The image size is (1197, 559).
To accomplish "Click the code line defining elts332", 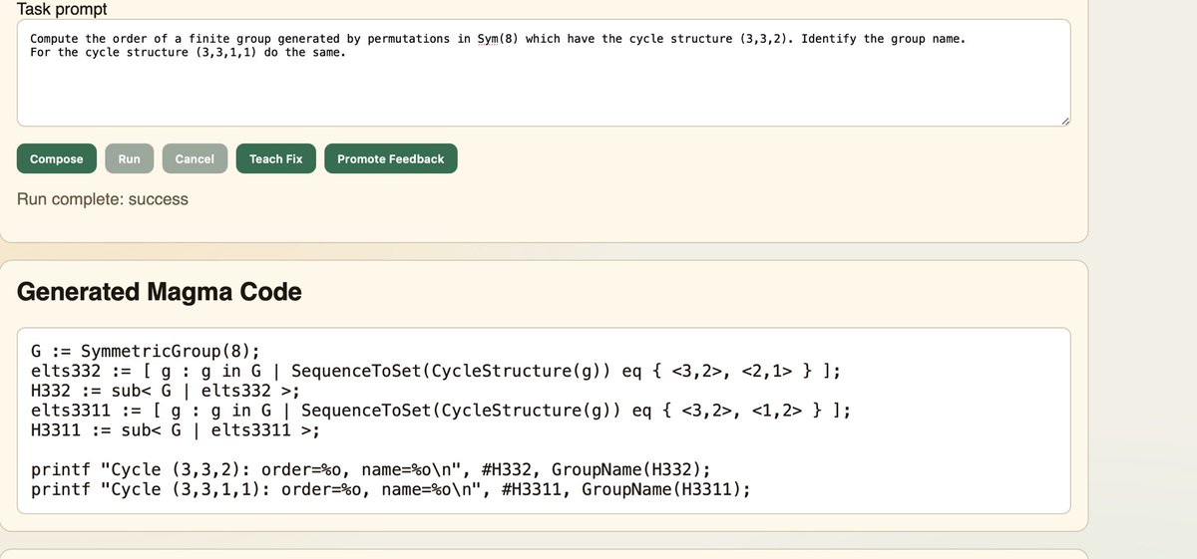I will (x=436, y=372).
